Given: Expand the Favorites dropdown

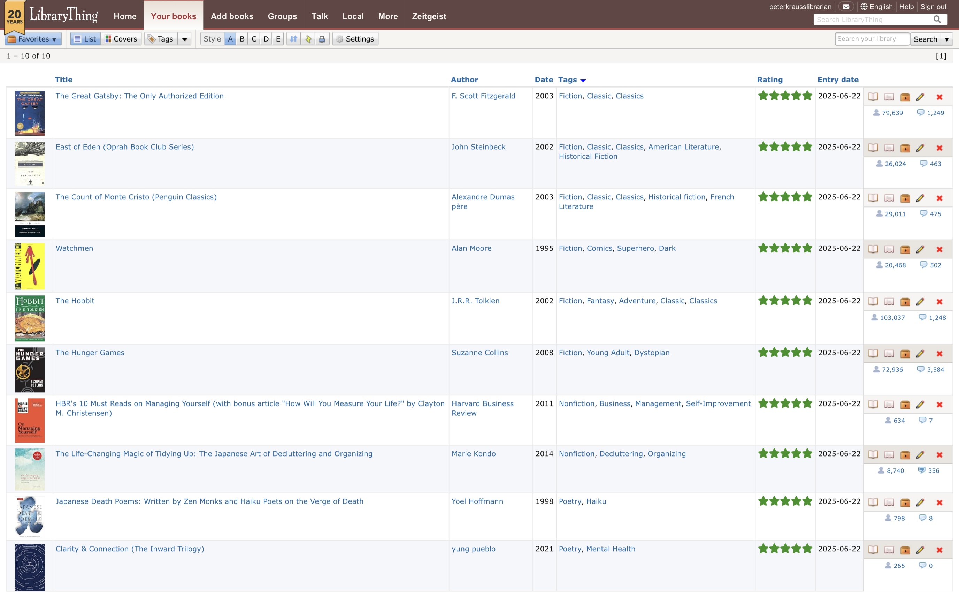Looking at the screenshot, I should click(x=33, y=39).
